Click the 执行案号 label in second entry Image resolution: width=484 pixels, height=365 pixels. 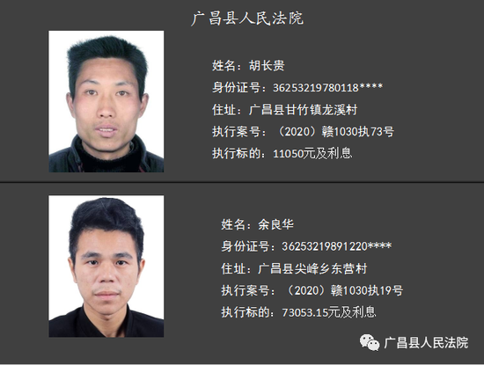pyautogui.click(x=246, y=290)
